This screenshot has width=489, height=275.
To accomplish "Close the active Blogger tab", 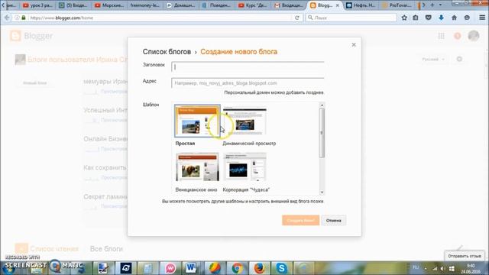I will pos(337,5).
